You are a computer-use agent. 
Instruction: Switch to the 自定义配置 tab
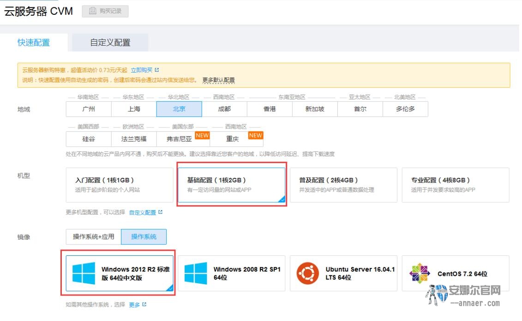(110, 42)
